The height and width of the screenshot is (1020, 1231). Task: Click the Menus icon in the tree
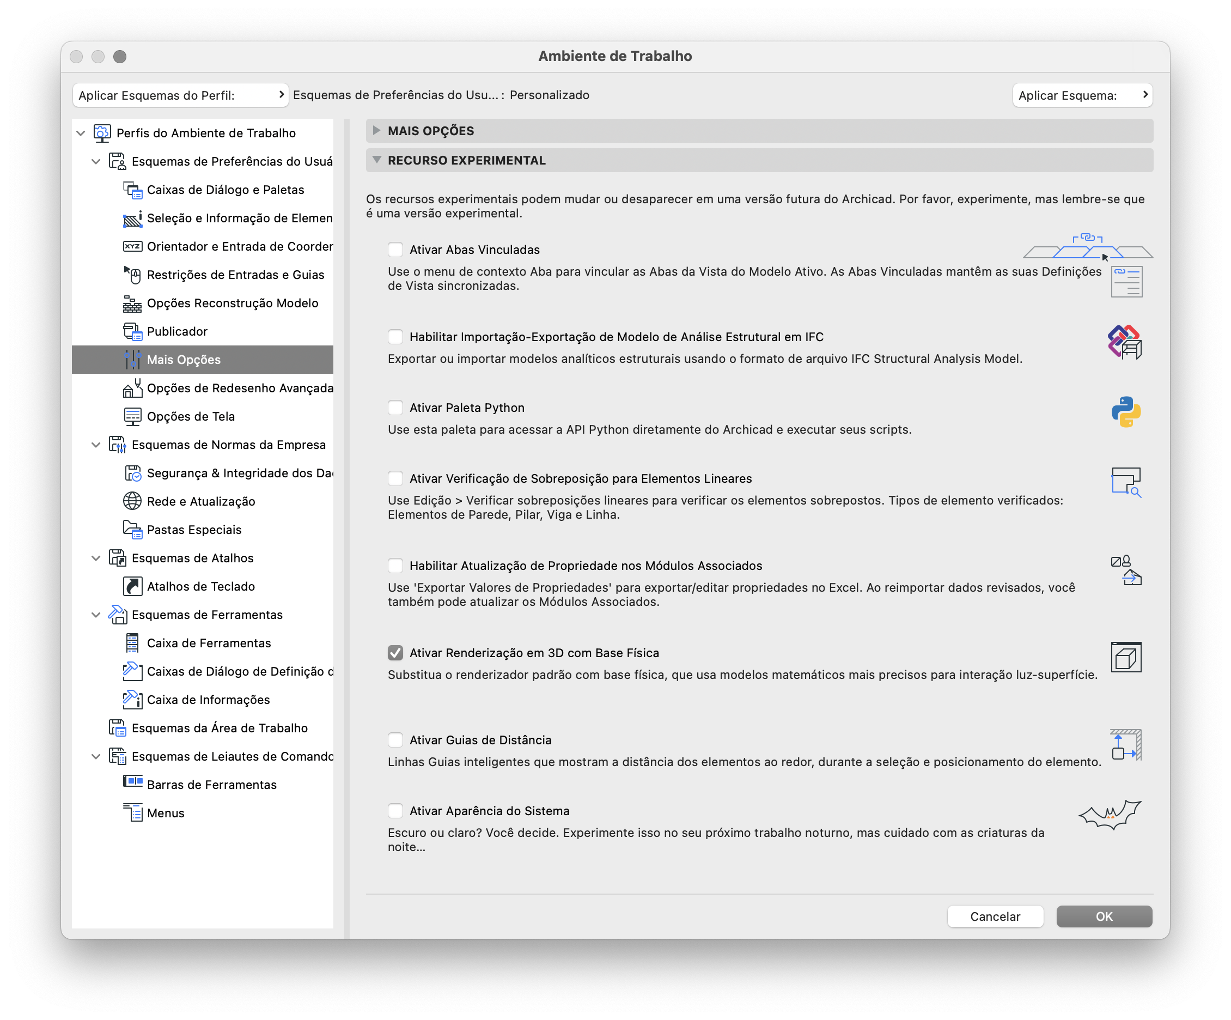pos(132,813)
